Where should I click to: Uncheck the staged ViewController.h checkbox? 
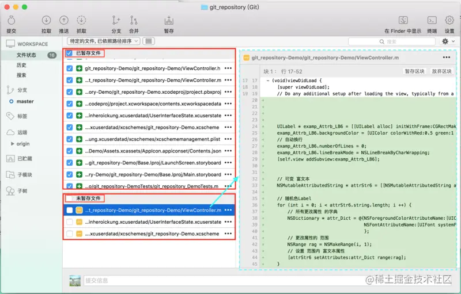(69, 68)
